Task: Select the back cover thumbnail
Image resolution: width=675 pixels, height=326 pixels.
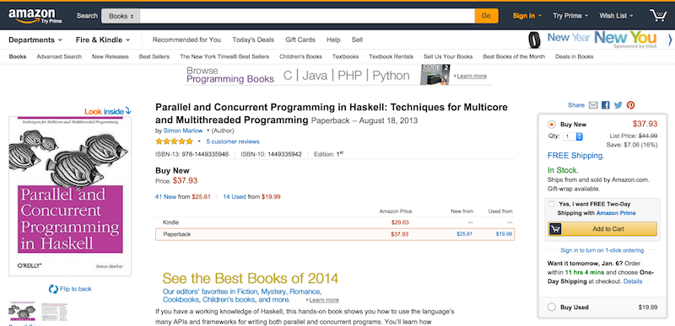Action: pos(54,312)
